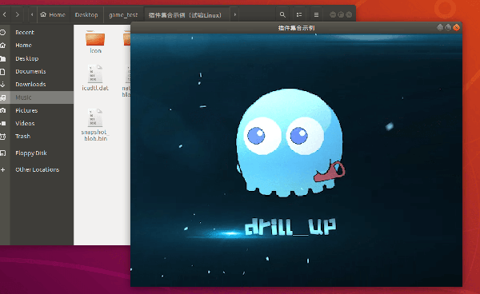
Task: Open search in Files
Action: (x=282, y=14)
